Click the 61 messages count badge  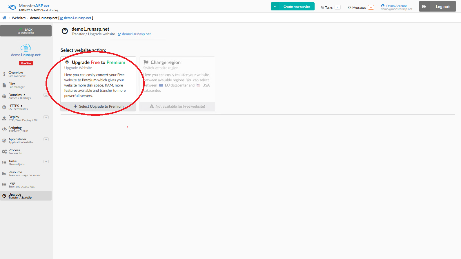tap(371, 8)
